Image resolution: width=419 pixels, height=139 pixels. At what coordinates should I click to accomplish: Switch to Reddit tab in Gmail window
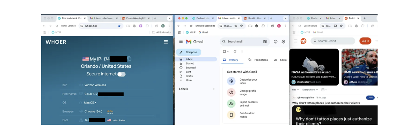point(254,18)
